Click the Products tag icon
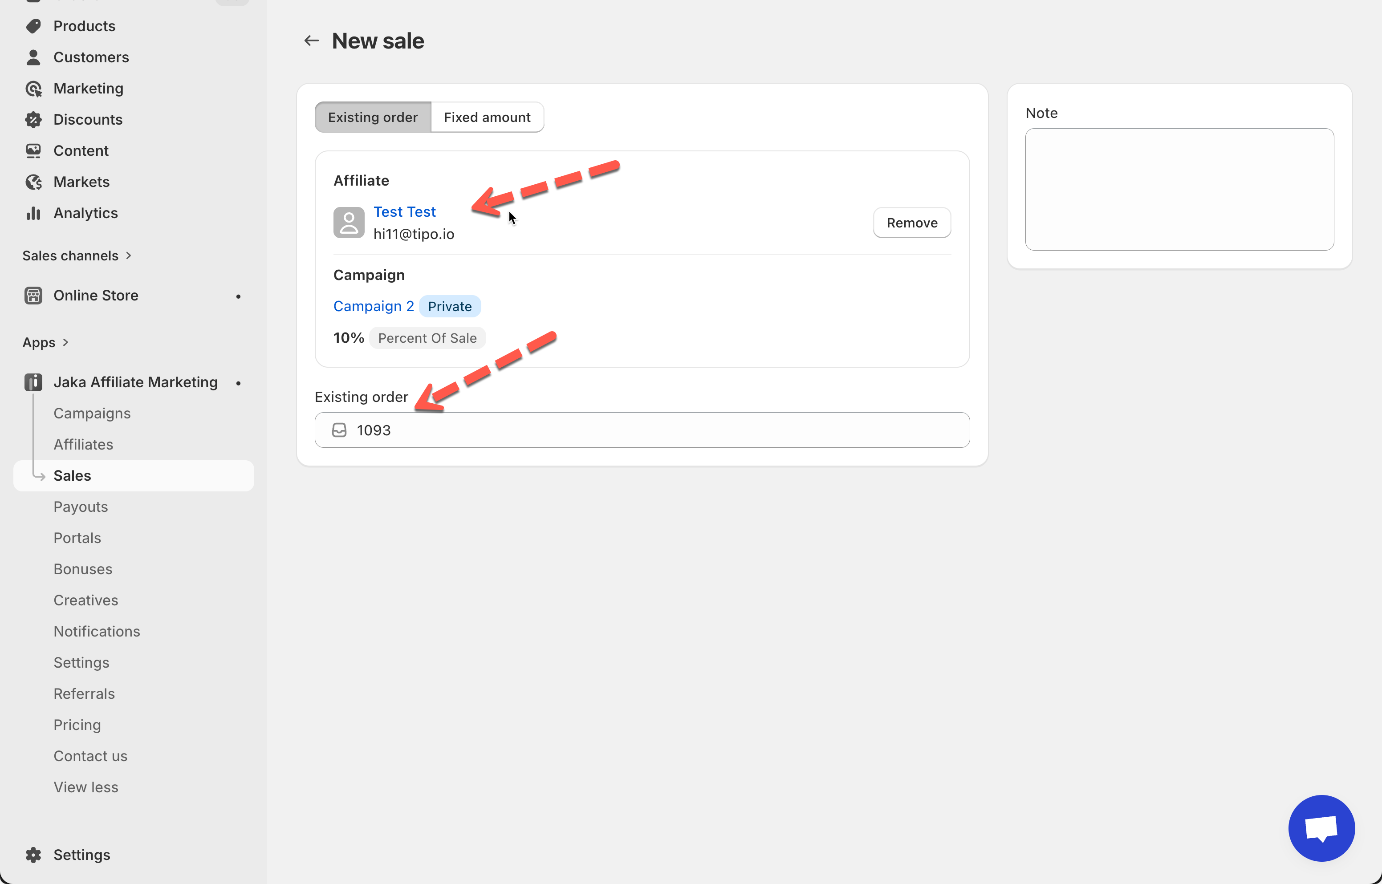 coord(33,26)
